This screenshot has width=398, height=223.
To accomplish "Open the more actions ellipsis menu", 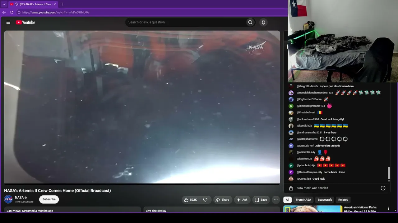I will tap(276, 200).
